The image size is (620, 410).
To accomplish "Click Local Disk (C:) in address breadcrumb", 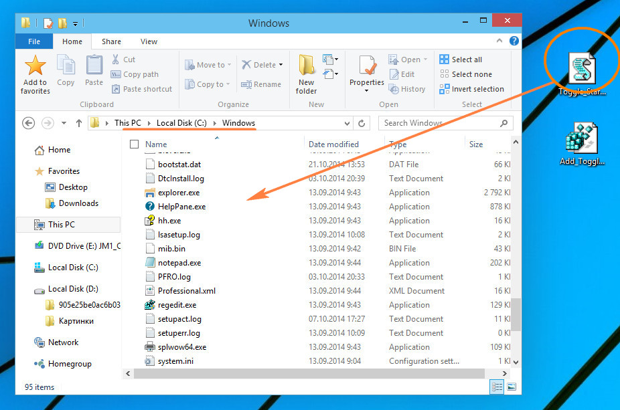I will point(181,123).
